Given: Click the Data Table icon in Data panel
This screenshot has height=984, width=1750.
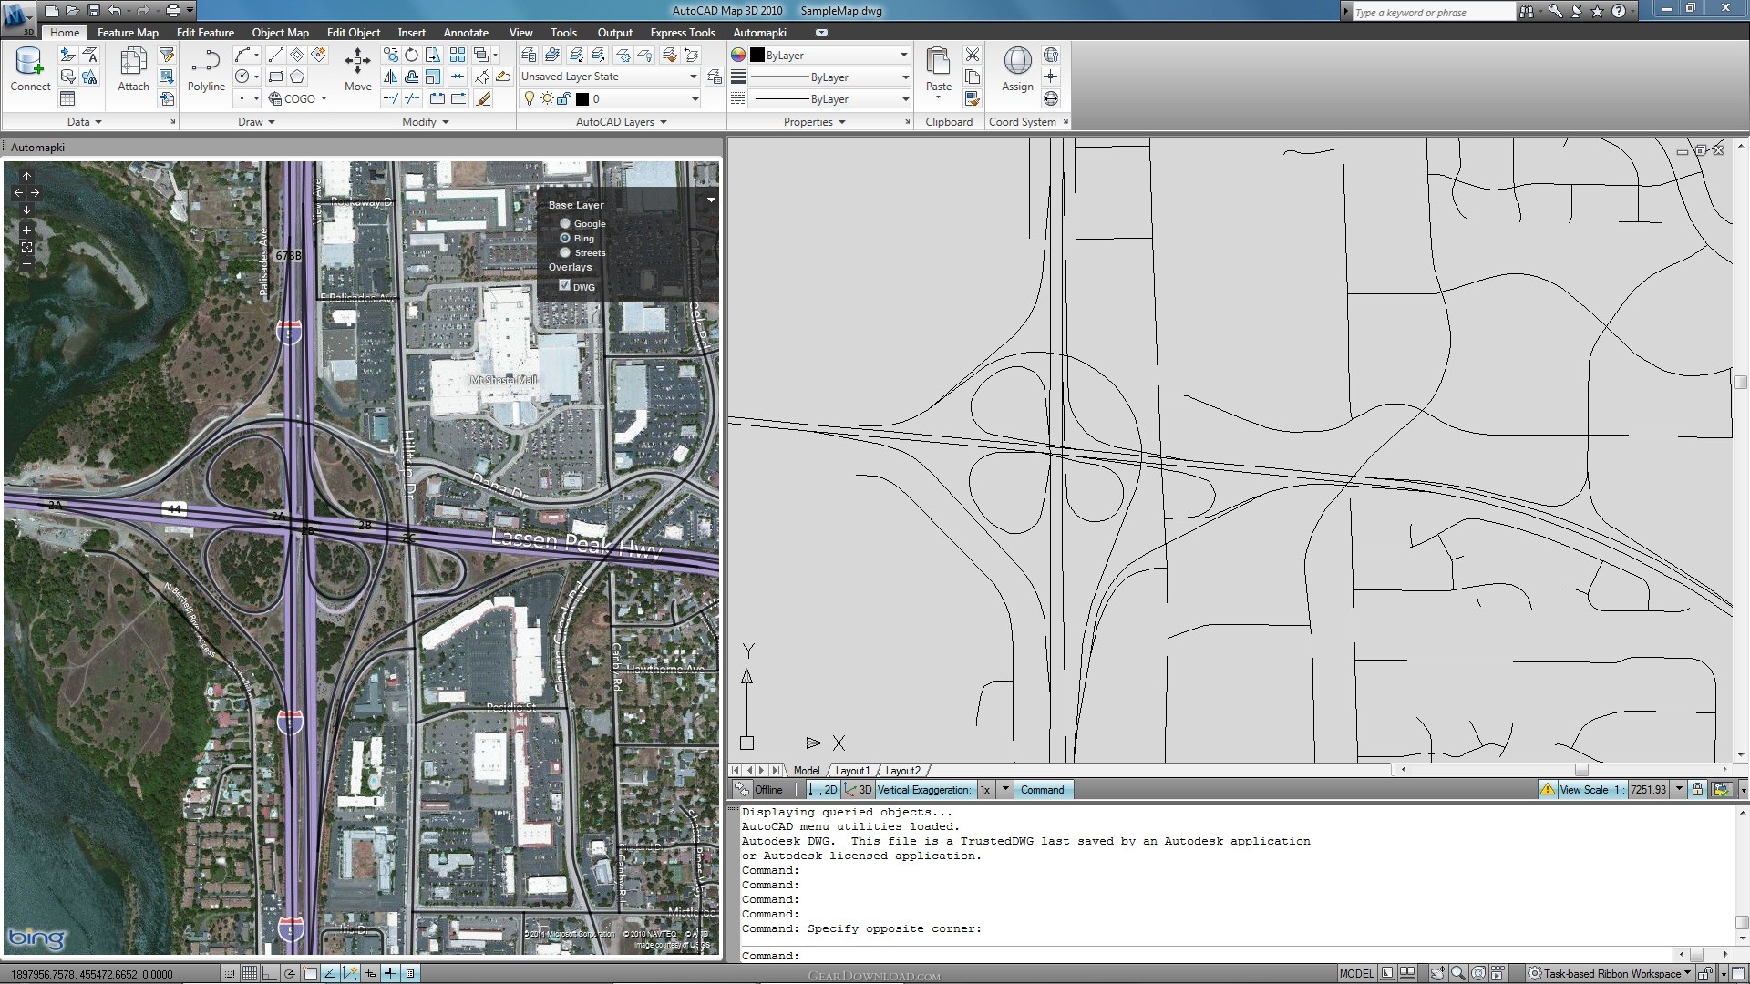Looking at the screenshot, I should point(67,98).
